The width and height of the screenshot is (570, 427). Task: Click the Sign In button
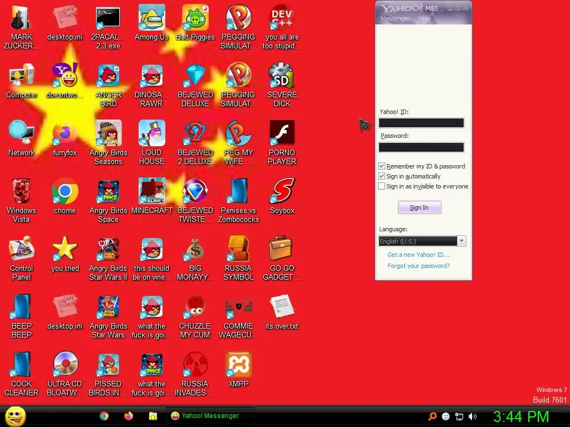click(419, 207)
